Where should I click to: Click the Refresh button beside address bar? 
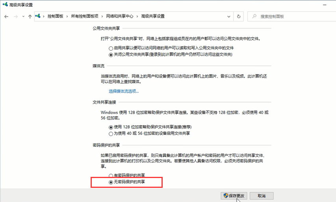pos(238,17)
